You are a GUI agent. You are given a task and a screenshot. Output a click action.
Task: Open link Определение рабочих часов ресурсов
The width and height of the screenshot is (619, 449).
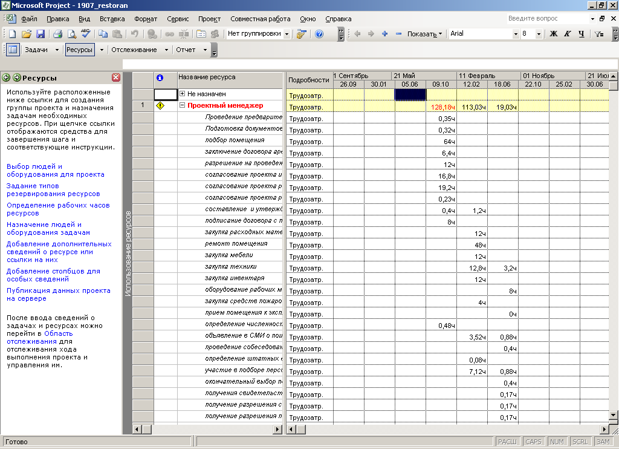click(x=58, y=209)
